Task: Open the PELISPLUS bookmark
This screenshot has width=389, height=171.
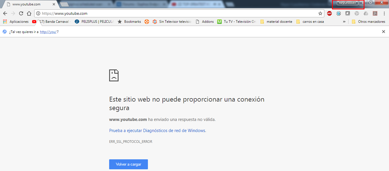Action: 94,22
